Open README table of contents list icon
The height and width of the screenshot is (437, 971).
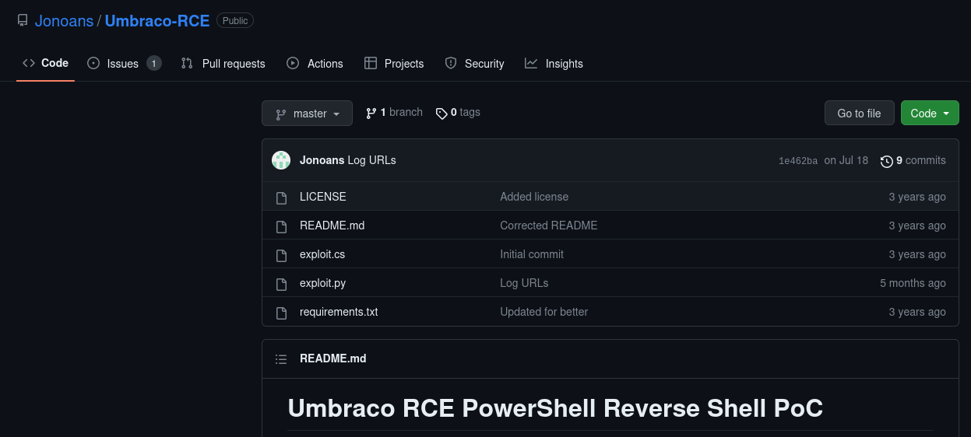pos(281,359)
